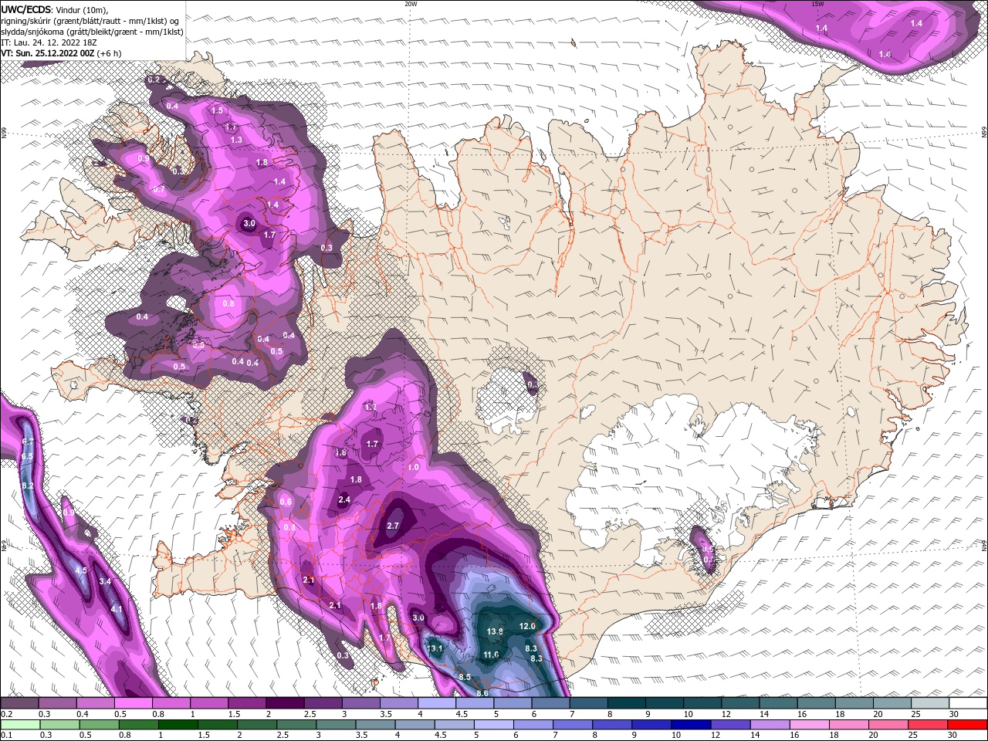Click the 13.8 precipitation value on the map
This screenshot has width=988, height=741.
click(x=495, y=631)
